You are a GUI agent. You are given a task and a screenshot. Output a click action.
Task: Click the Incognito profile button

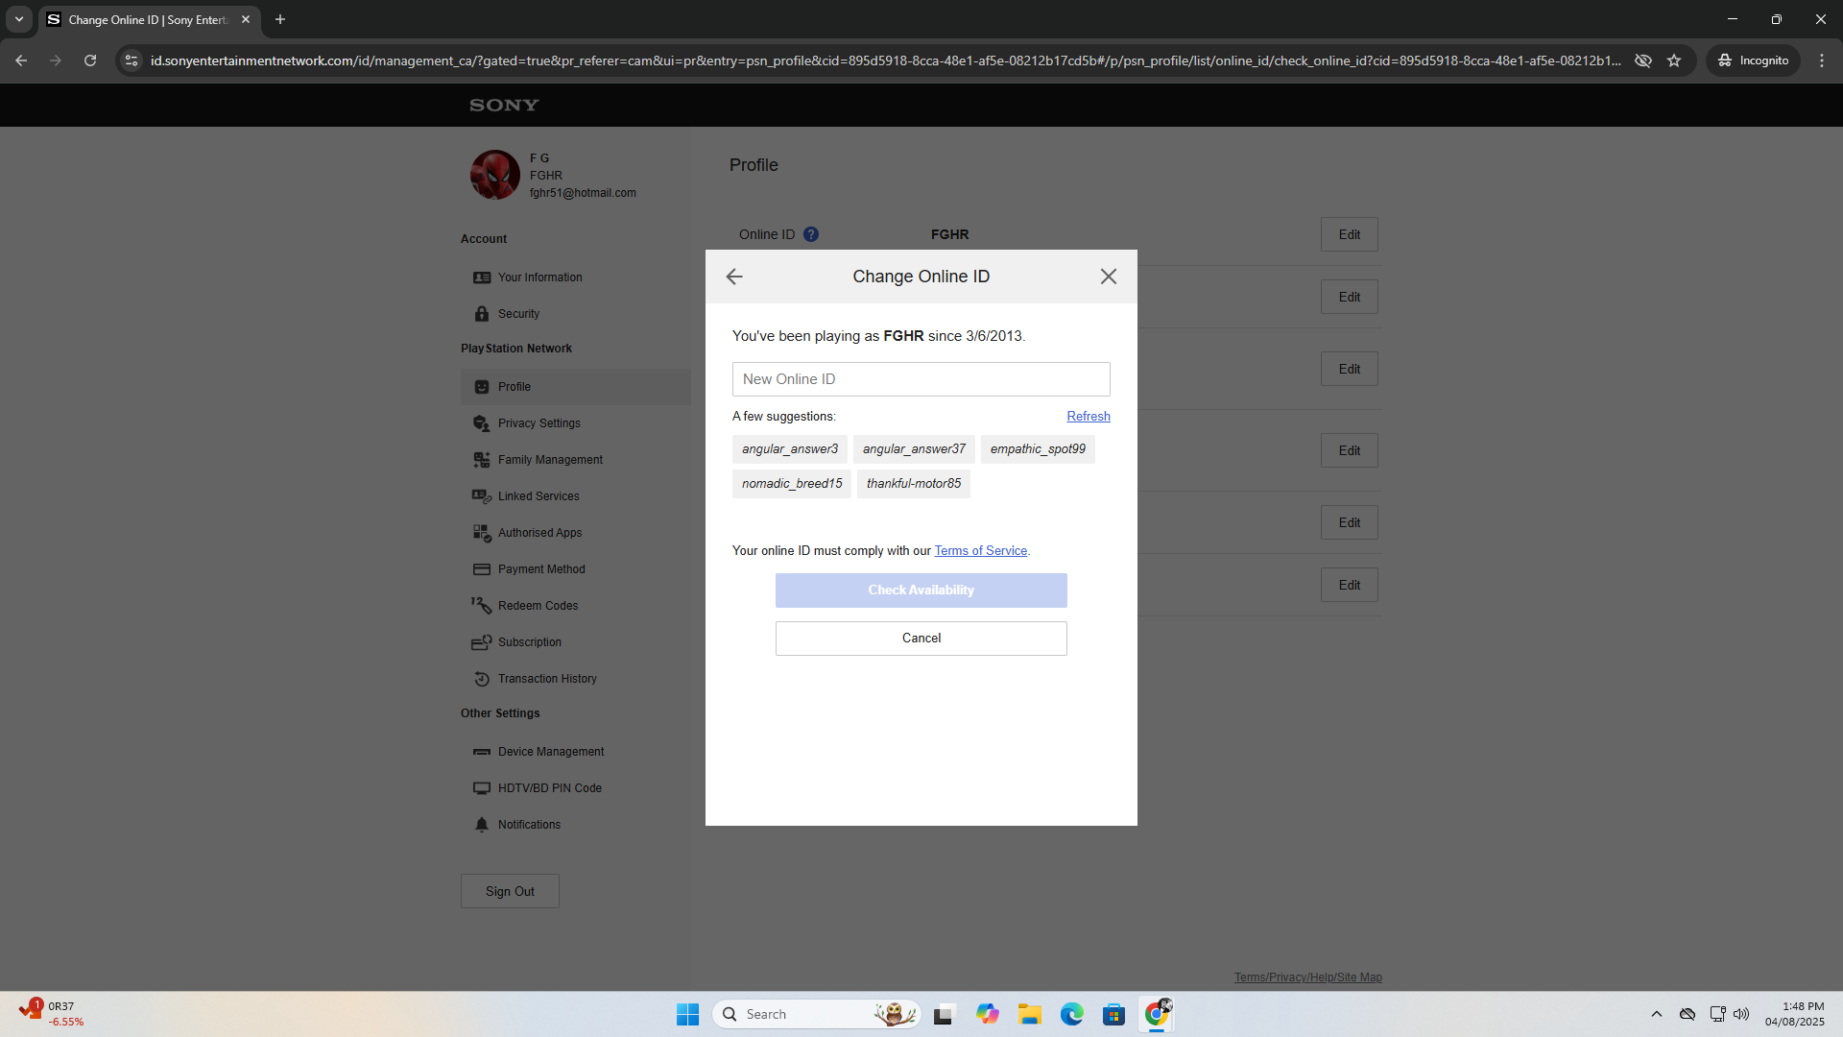point(1754,60)
